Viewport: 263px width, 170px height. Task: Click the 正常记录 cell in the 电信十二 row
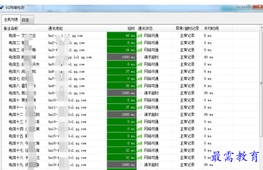click(187, 114)
